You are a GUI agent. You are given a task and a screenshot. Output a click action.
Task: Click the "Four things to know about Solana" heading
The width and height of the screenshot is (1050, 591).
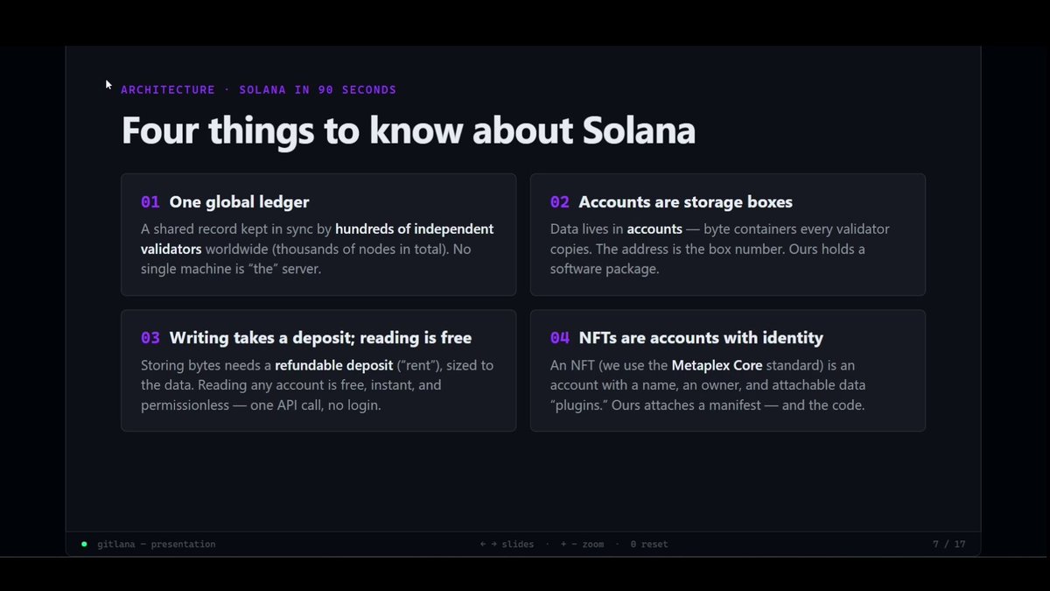click(x=408, y=130)
